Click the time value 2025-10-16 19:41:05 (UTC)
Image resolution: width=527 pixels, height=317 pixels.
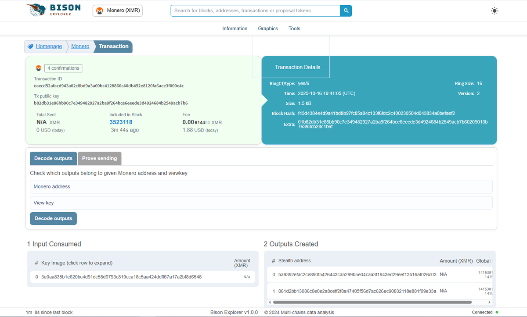click(326, 93)
